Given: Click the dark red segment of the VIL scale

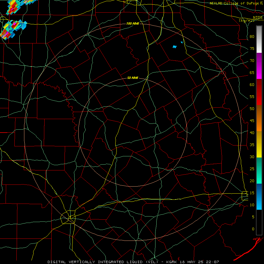Looking at the screenshot, I should 259,92.
